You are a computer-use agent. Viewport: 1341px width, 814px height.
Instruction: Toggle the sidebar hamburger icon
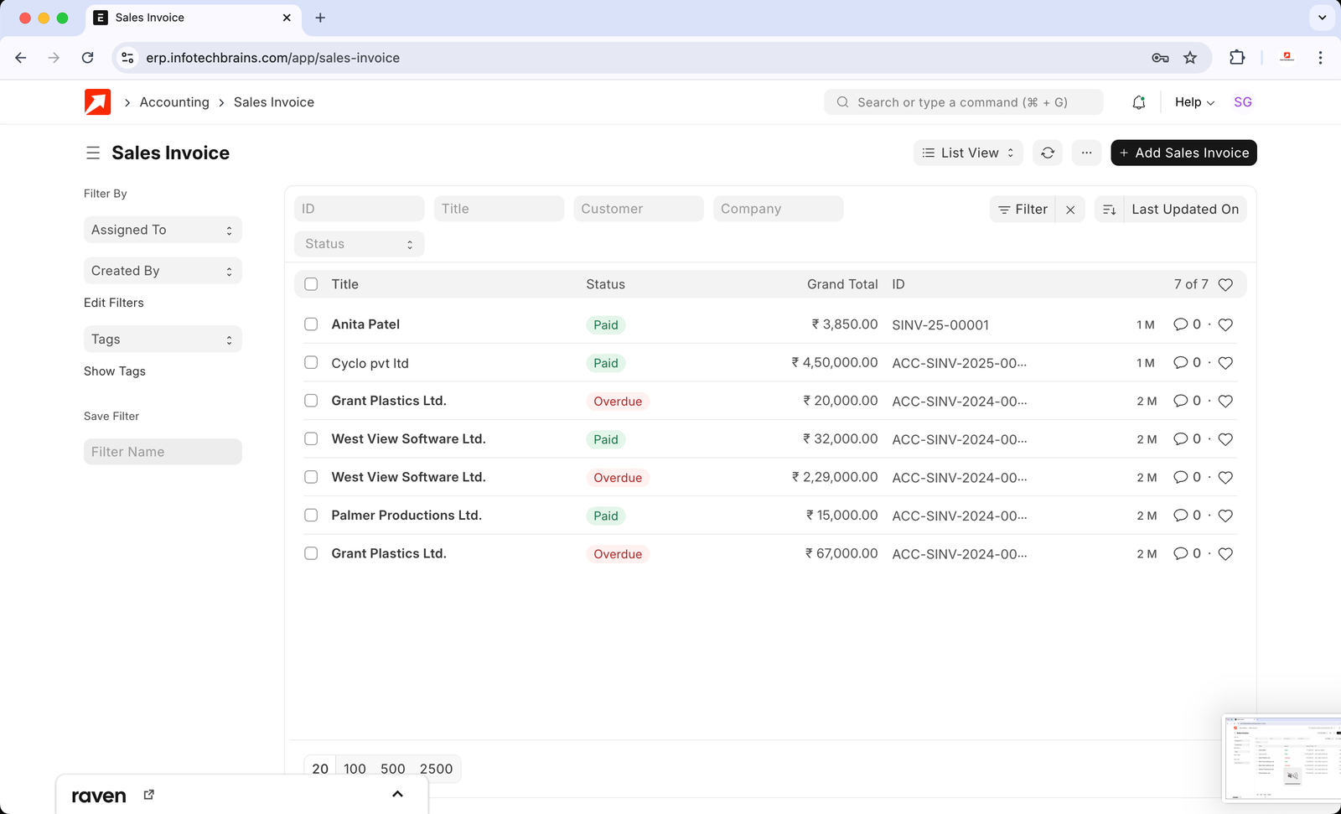click(x=93, y=153)
